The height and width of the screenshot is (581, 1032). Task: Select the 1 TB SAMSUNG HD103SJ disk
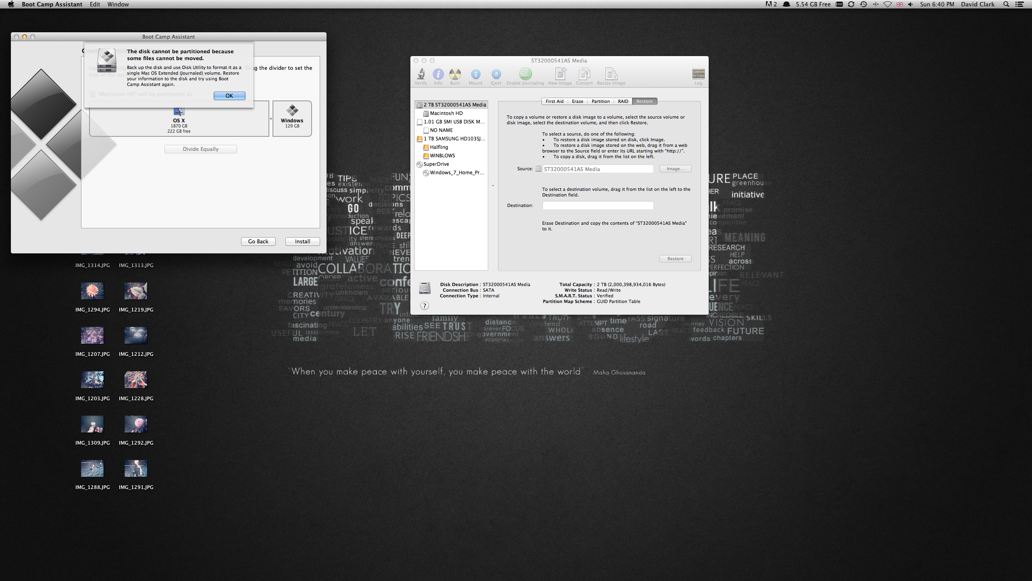point(451,138)
